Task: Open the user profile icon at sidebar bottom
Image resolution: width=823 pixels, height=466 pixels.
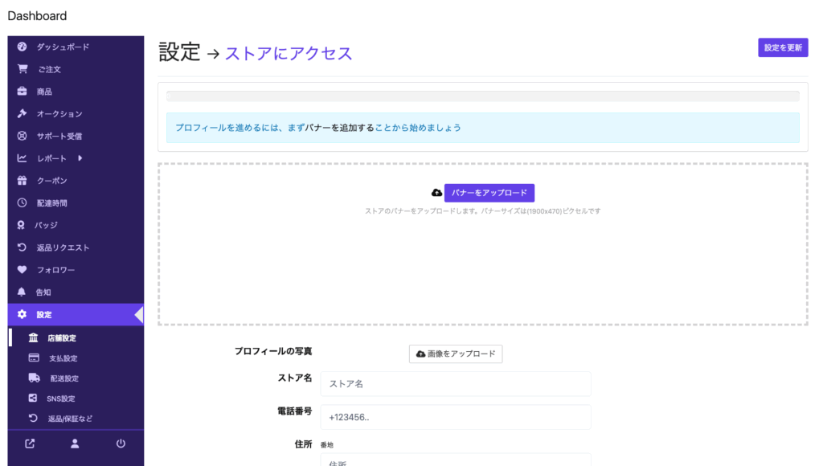Action: [x=75, y=444]
